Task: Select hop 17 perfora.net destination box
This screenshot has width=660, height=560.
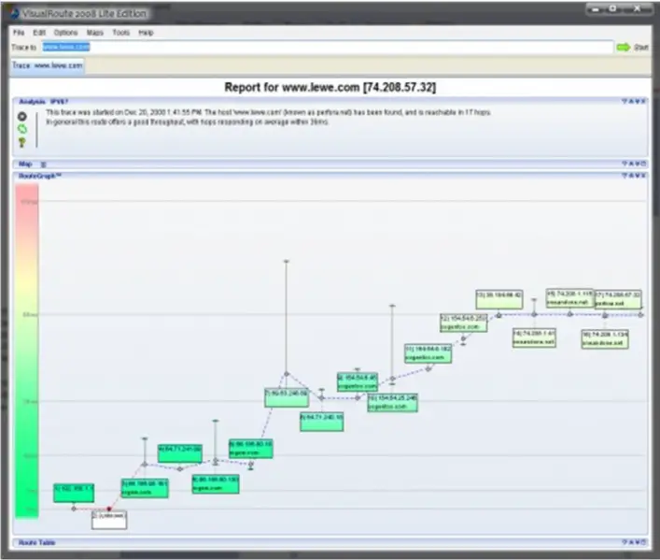Action: point(618,299)
